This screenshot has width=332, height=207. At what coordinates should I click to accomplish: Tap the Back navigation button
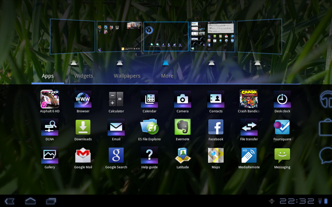pos(10,201)
